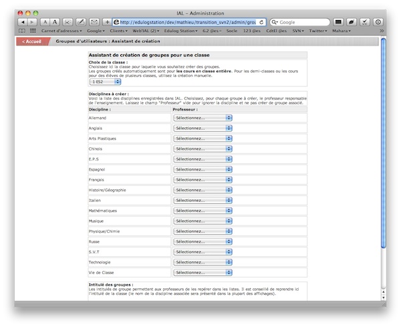Click the green leaf toolbar icon
Image resolution: width=401 pixels, height=327 pixels.
click(x=352, y=22)
